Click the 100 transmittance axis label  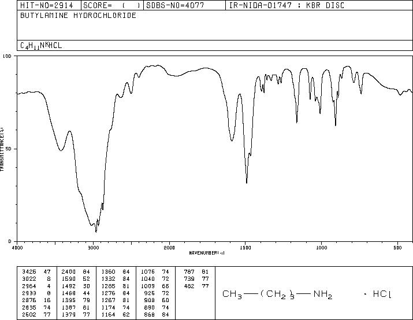point(7,56)
